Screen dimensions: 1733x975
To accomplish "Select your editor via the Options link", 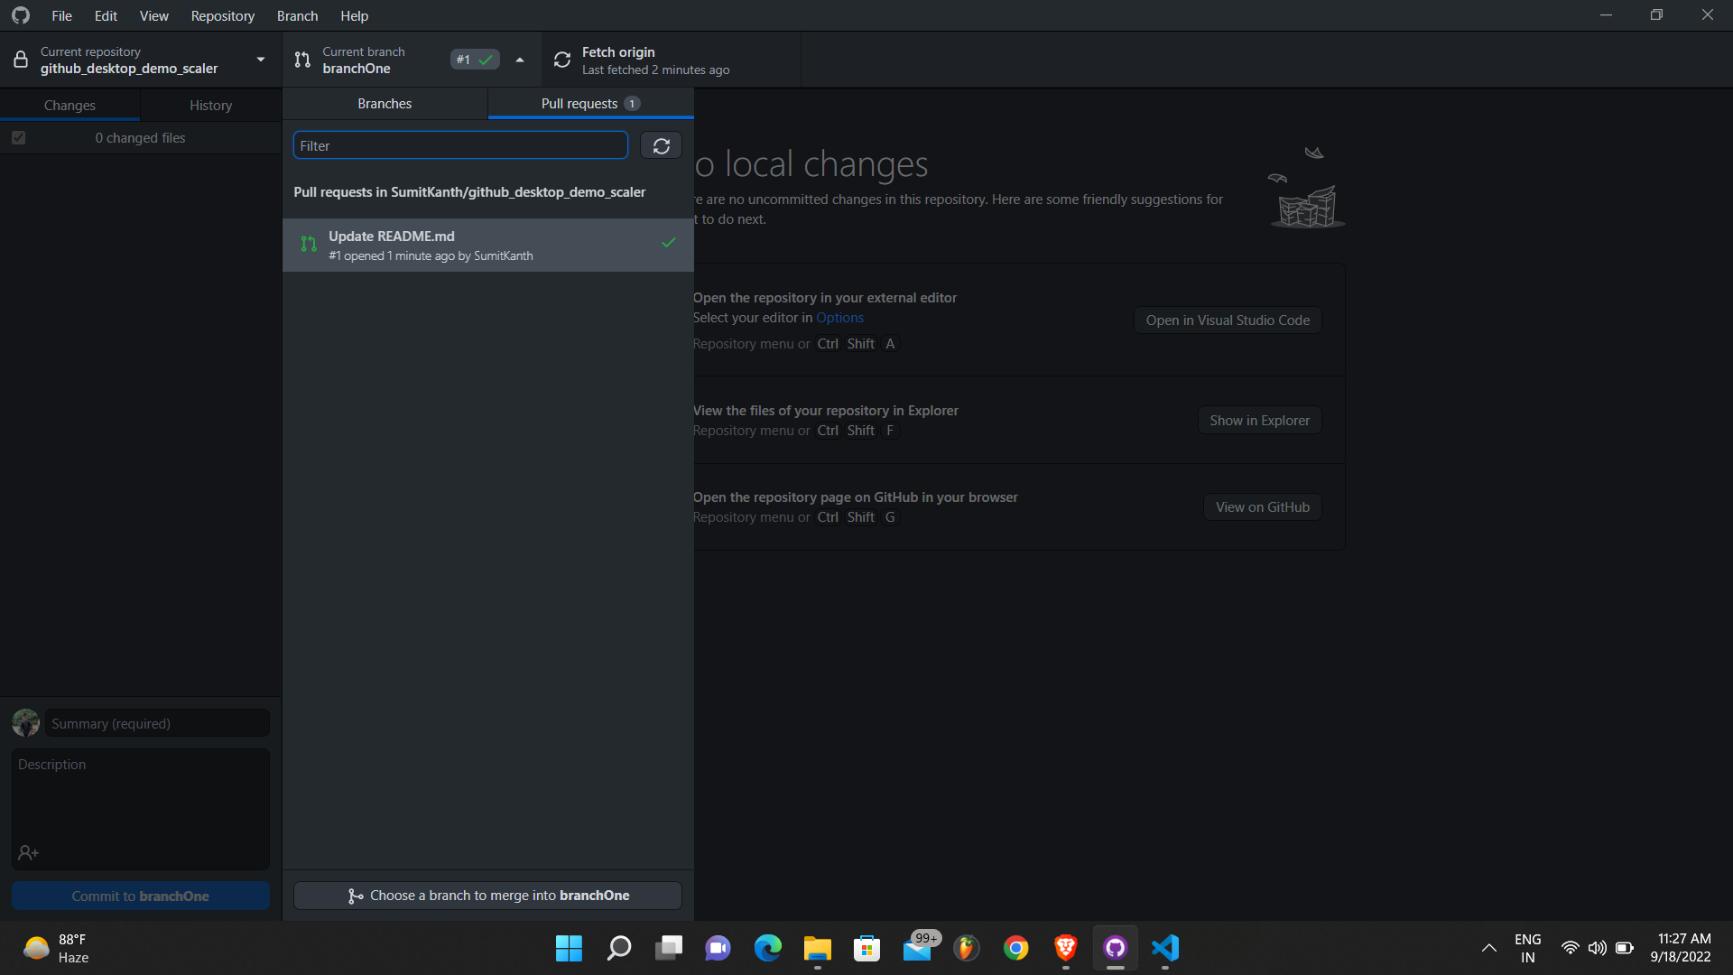I will tap(839, 318).
